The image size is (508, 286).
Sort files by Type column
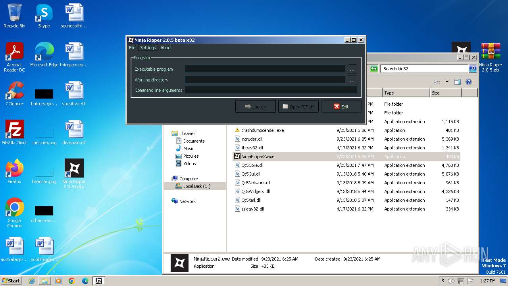click(406, 93)
